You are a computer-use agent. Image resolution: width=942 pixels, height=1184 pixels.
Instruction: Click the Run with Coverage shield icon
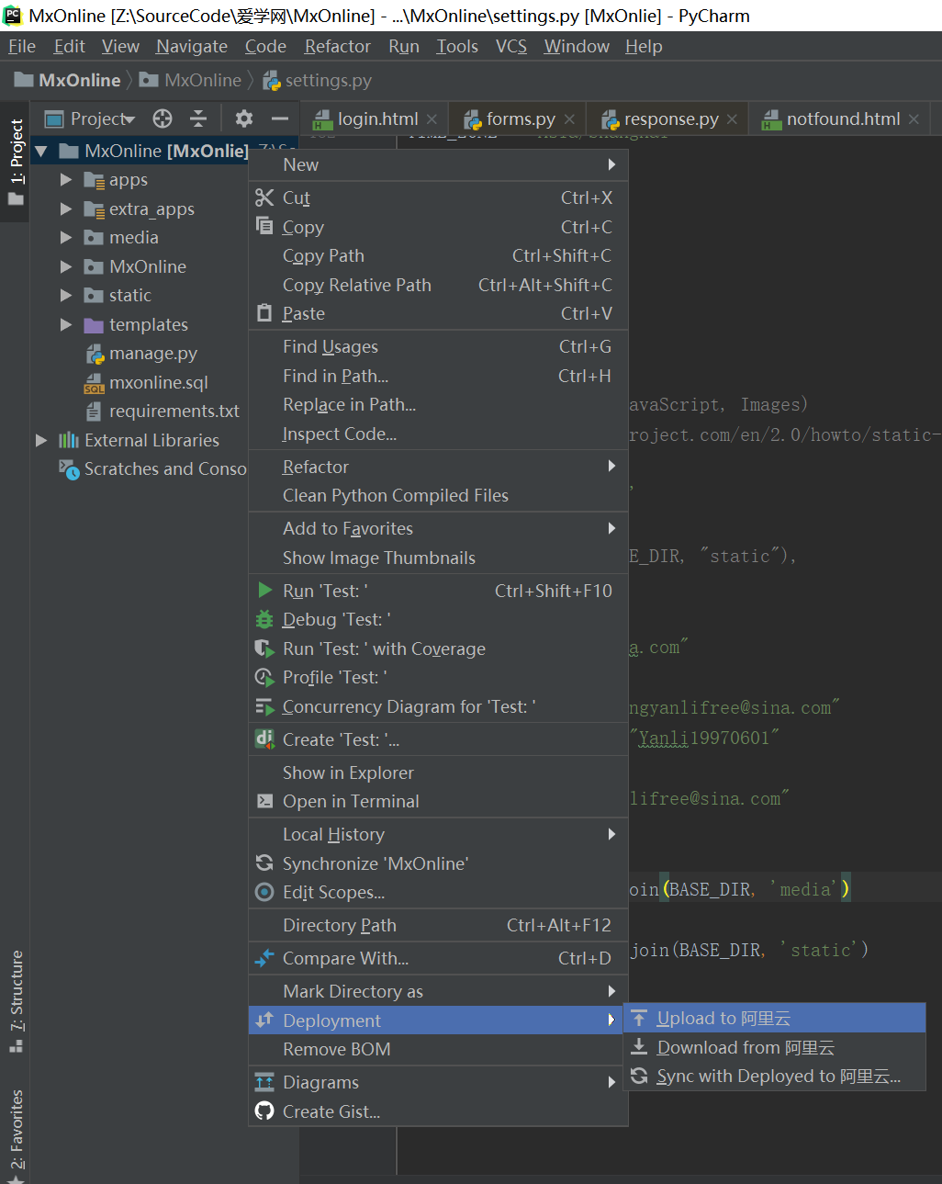(264, 648)
